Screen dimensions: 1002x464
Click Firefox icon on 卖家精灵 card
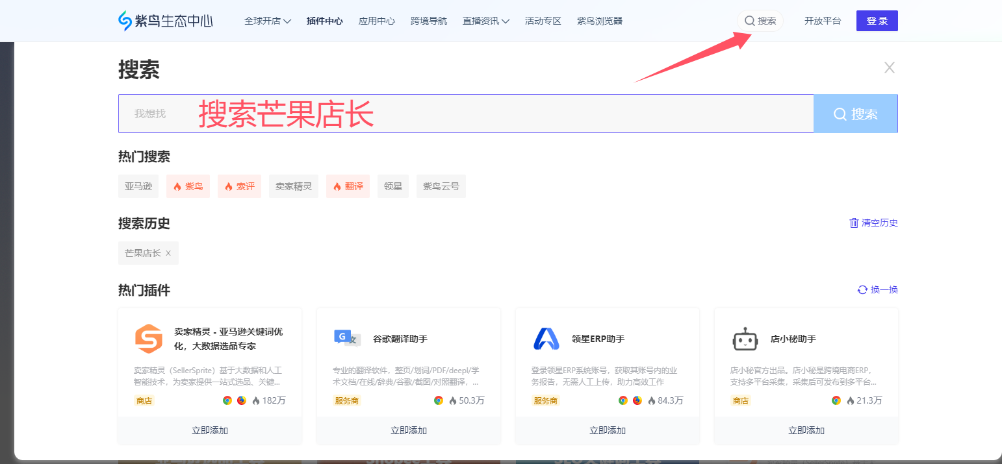click(x=242, y=400)
